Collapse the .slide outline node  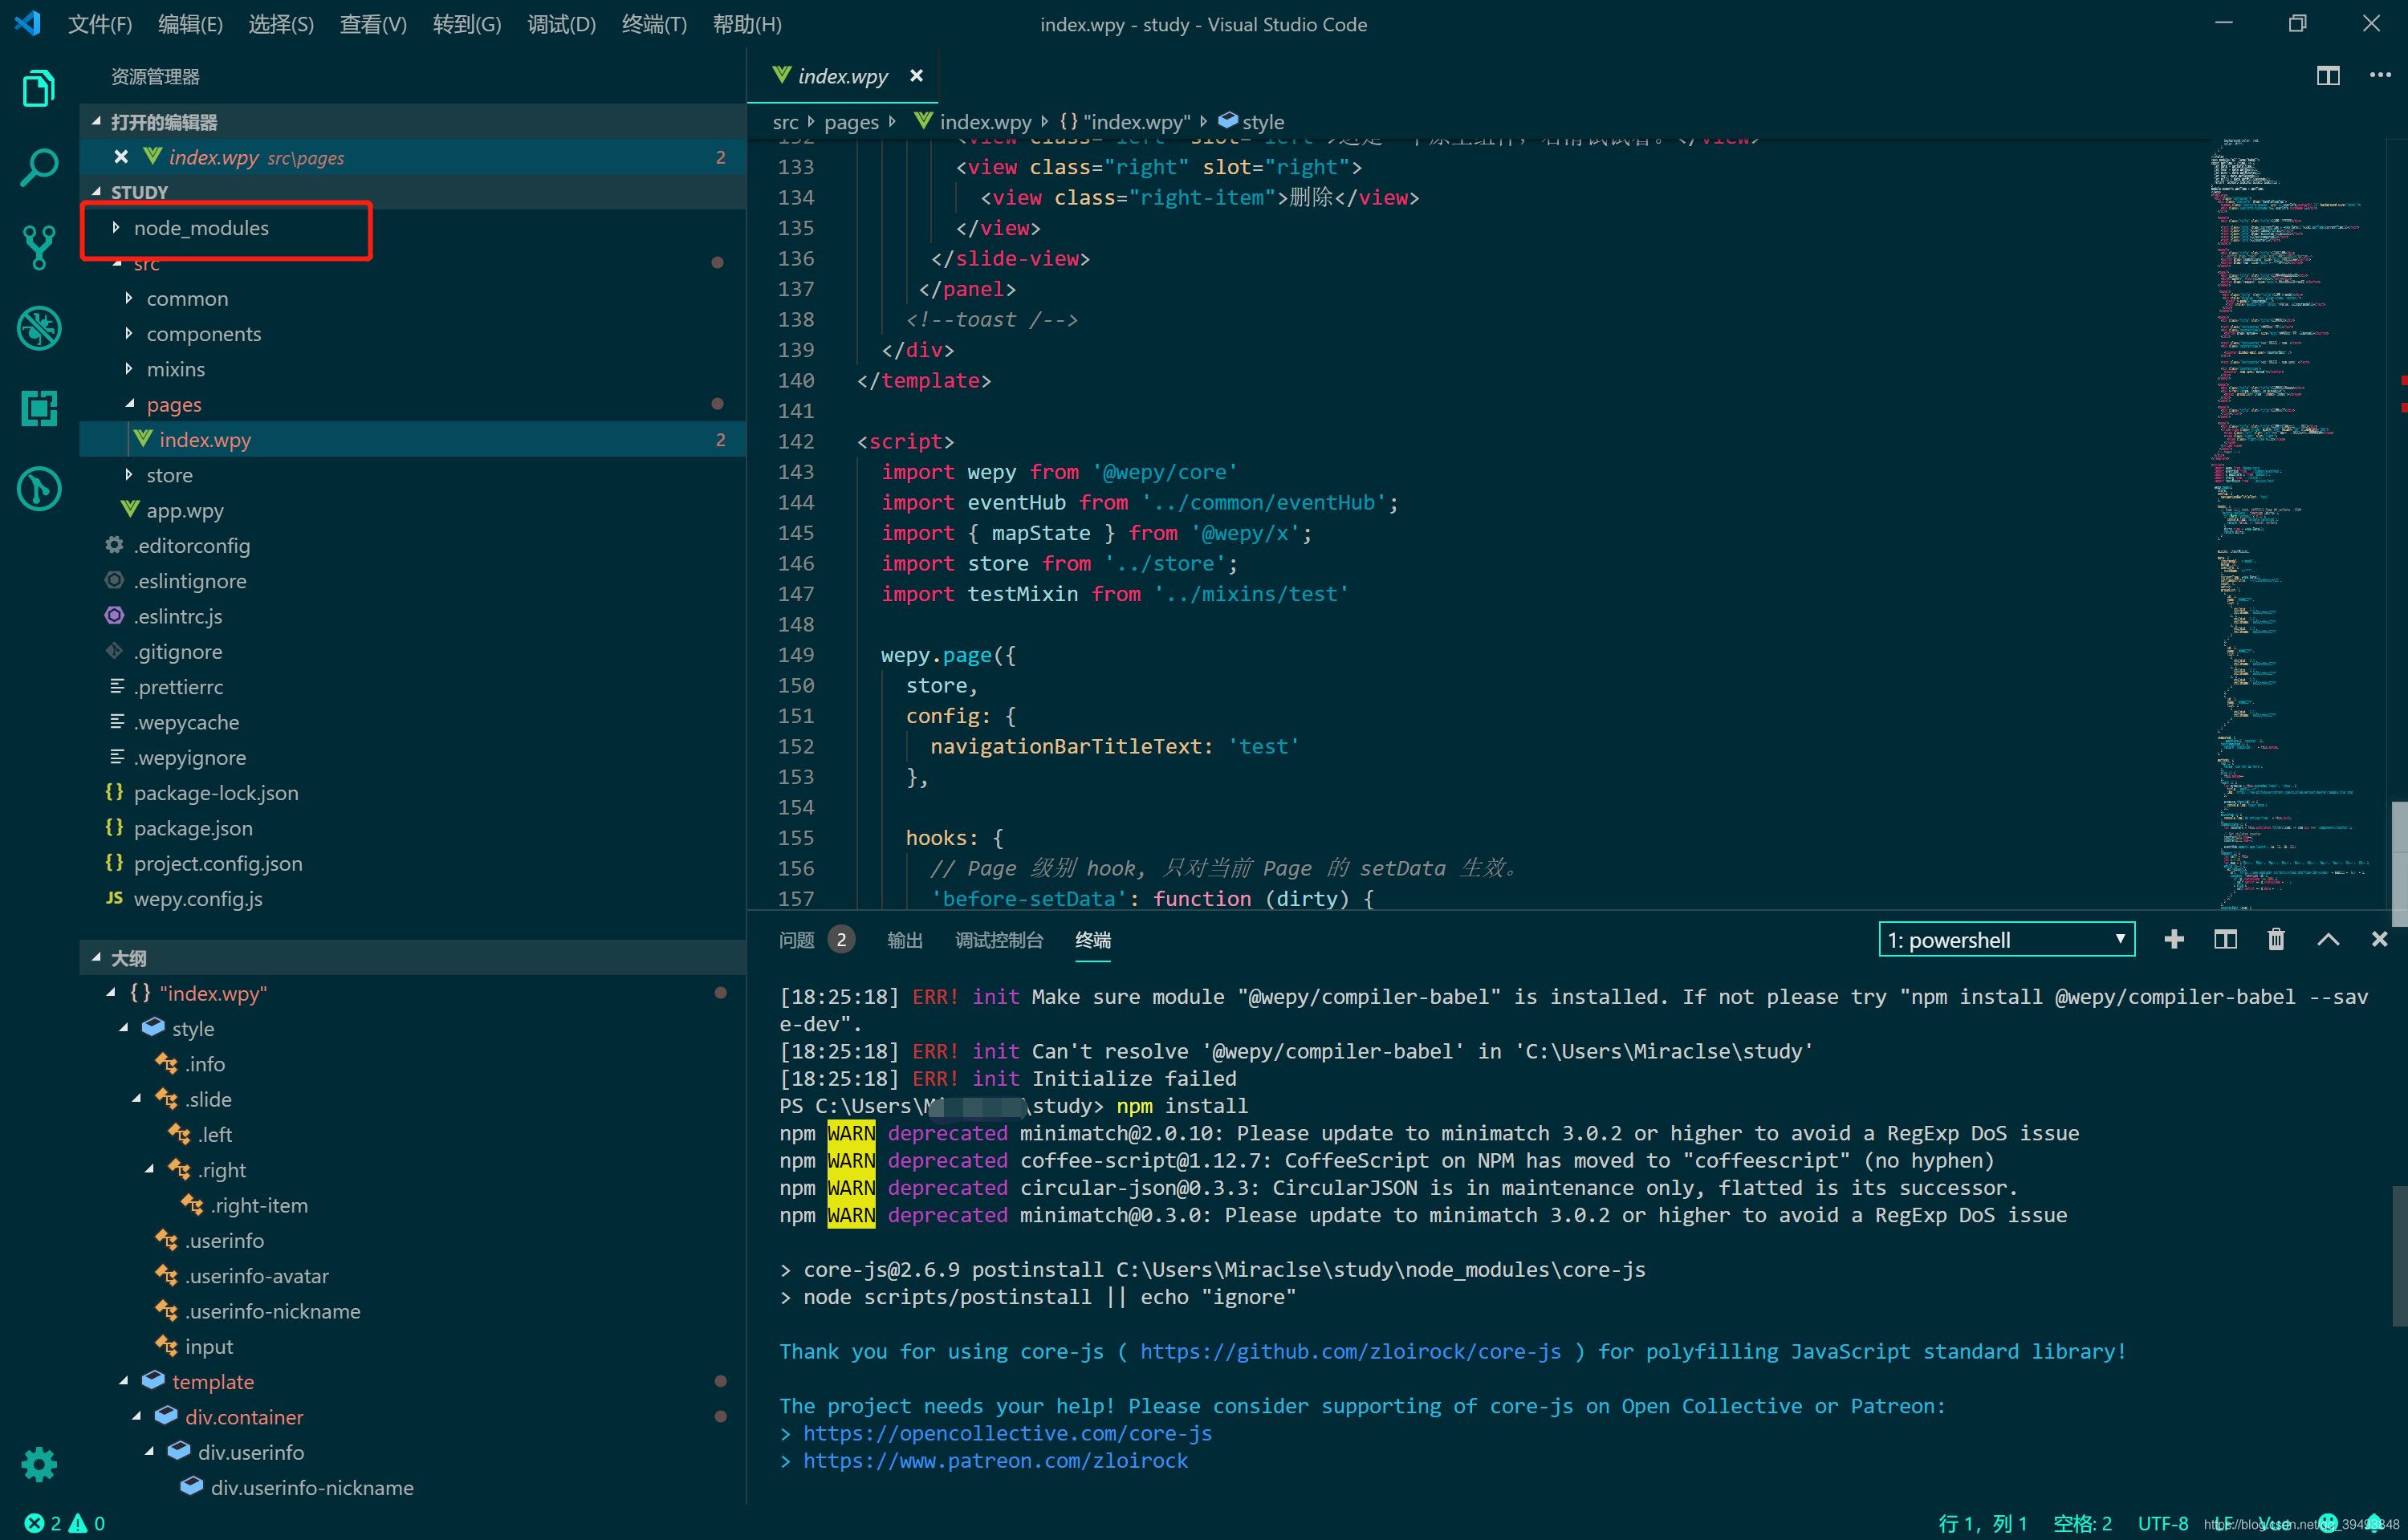click(137, 1099)
